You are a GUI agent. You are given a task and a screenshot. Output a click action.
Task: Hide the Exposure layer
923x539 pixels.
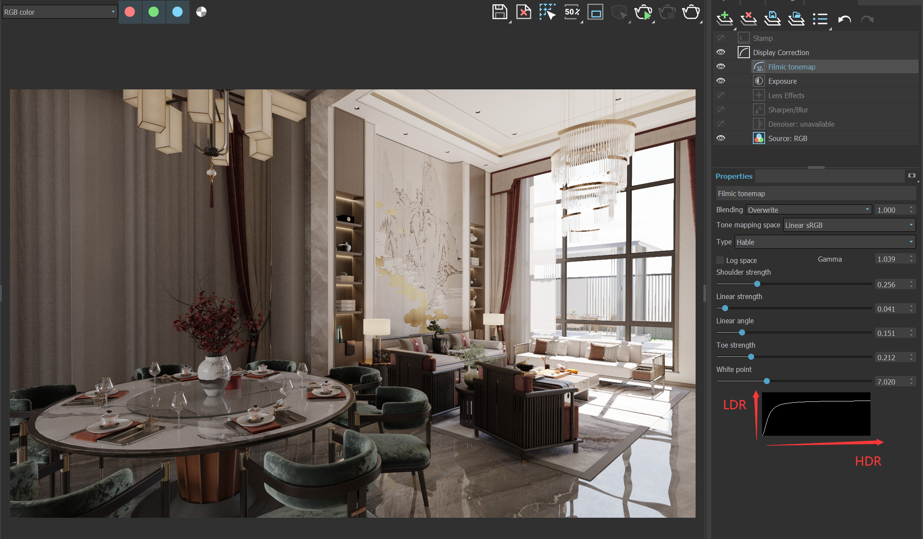[721, 81]
